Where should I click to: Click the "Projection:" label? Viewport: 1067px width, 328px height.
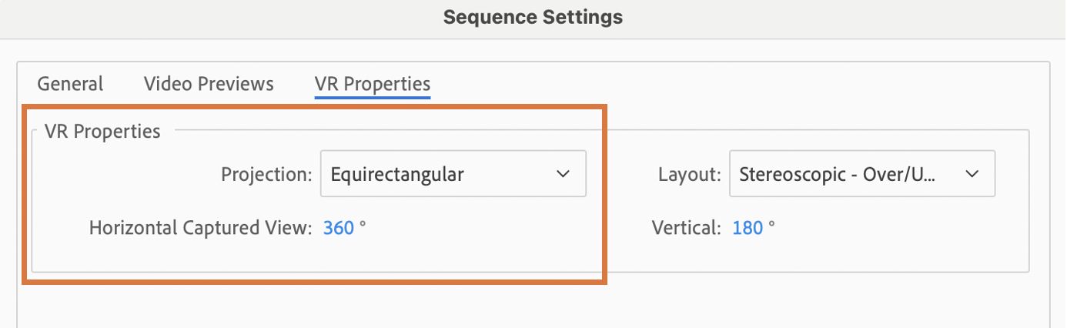(x=266, y=175)
